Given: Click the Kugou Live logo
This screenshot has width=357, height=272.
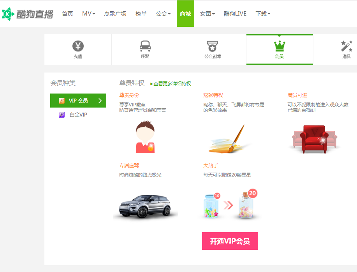Looking at the screenshot, I should pos(27,14).
